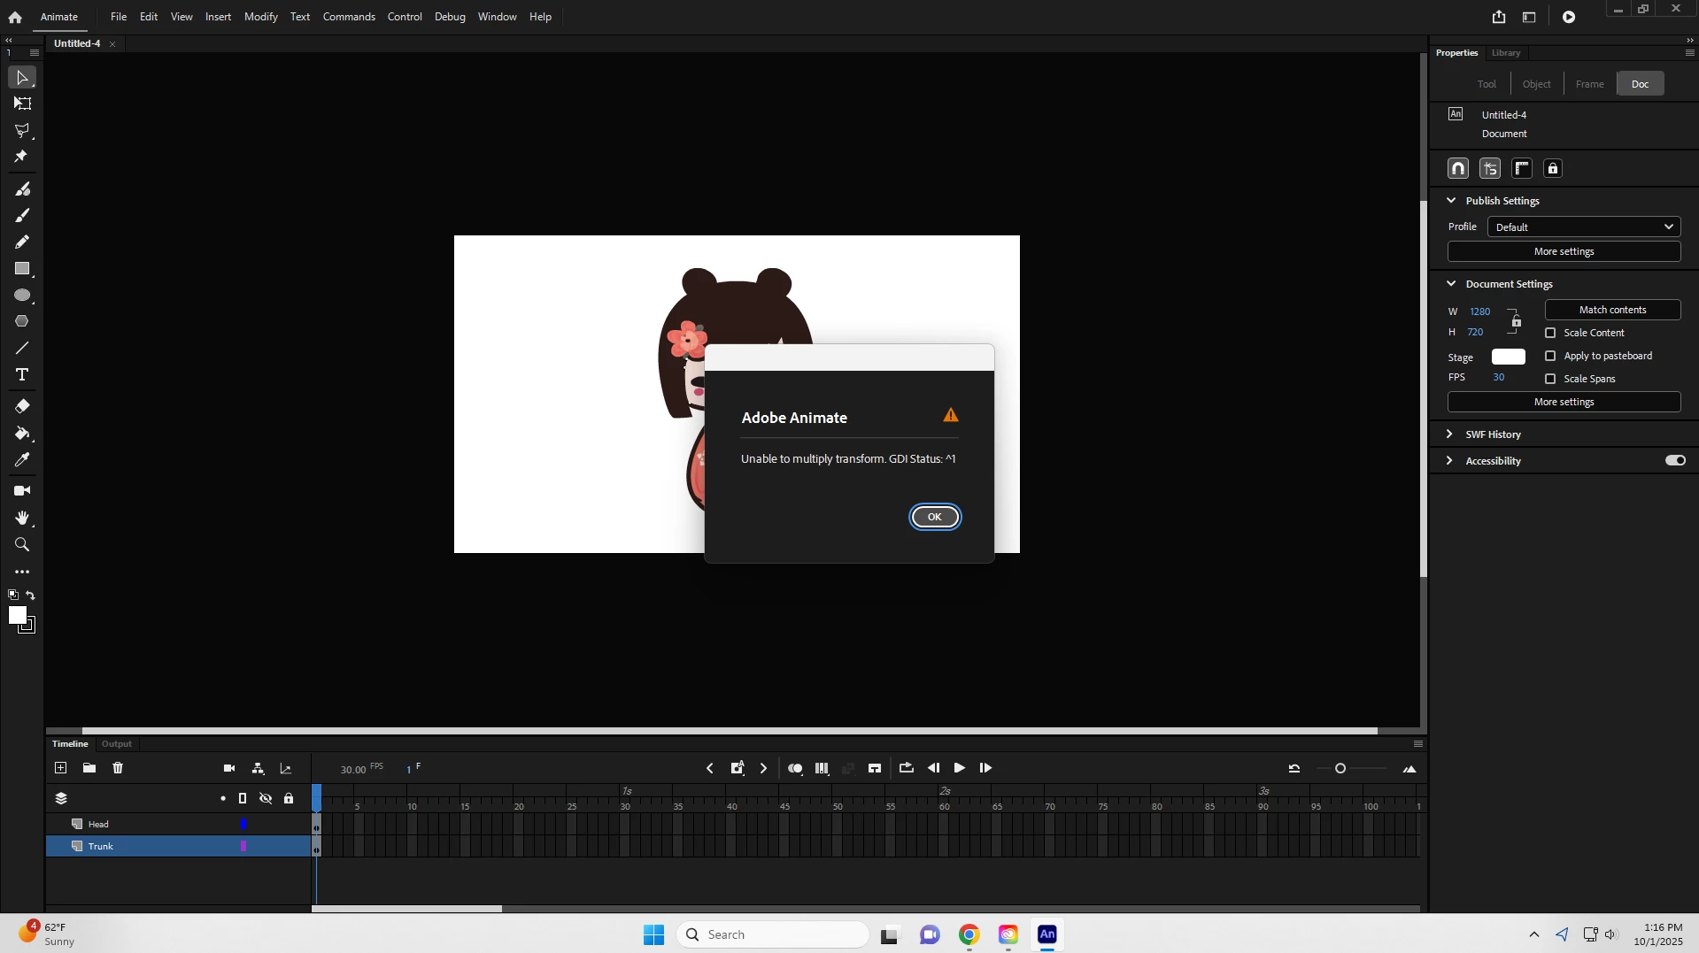
Task: Turn off the Accessibility toggle switch
Action: point(1675,460)
